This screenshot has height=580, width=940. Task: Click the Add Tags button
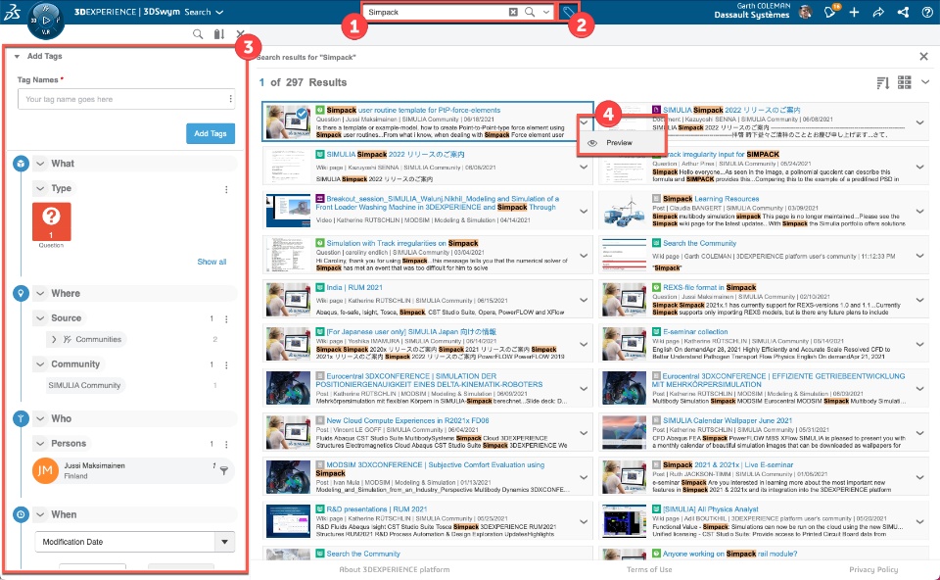tap(211, 133)
